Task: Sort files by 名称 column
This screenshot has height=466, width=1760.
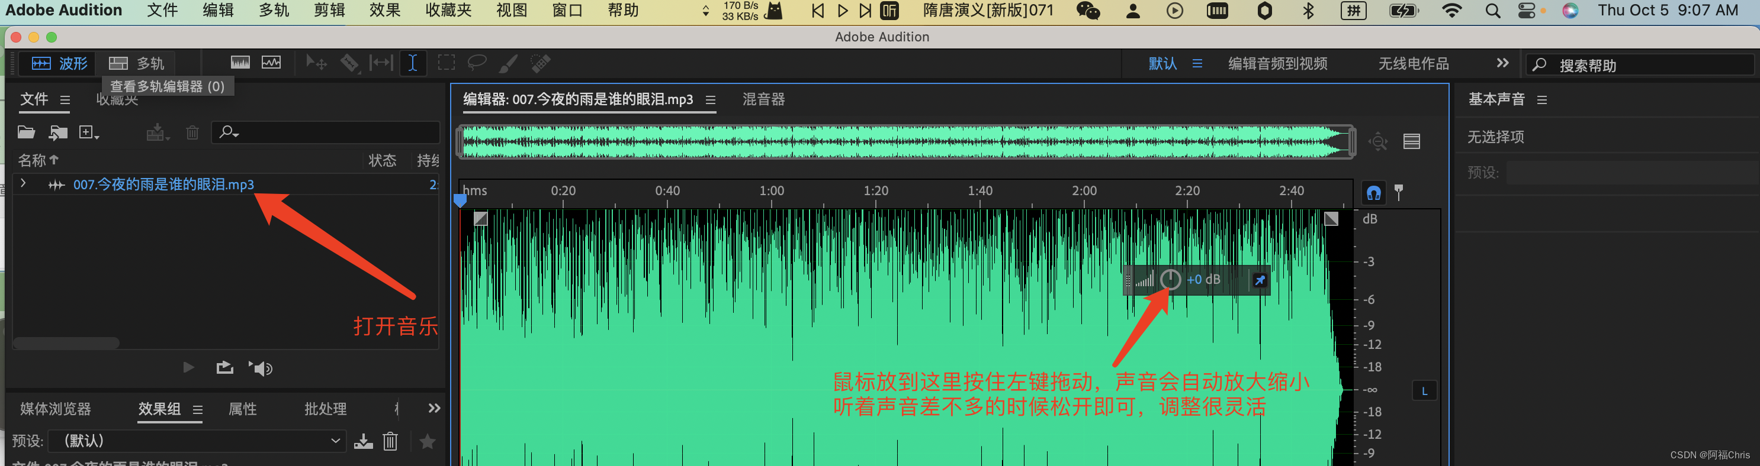Action: (x=38, y=160)
